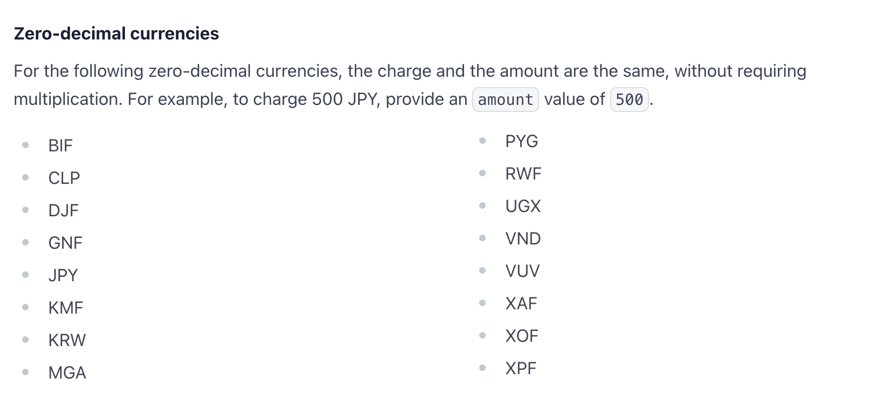
Task: Click the BIF currency list item
Action: pos(60,145)
